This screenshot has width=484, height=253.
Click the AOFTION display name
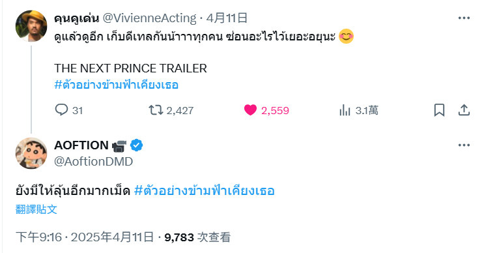click(x=81, y=145)
